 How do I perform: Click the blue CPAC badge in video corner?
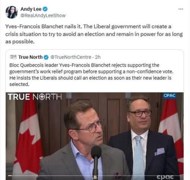click(x=169, y=95)
